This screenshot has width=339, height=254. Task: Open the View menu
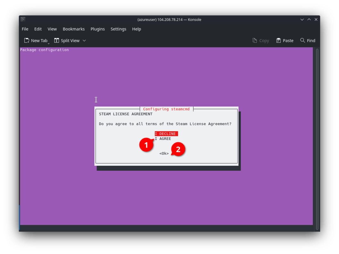click(52, 29)
